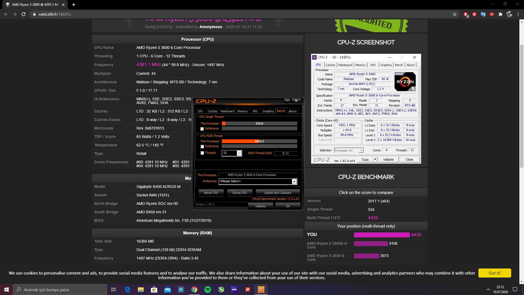Open the Extensions puzzle icon
The width and height of the screenshot is (524, 295).
[501, 14]
